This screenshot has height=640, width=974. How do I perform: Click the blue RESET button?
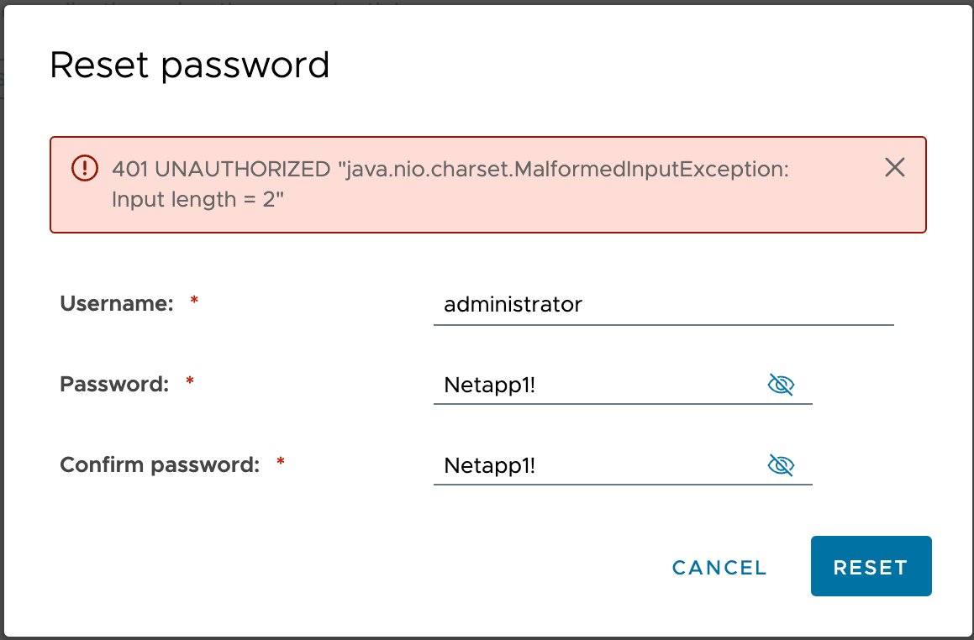coord(871,566)
